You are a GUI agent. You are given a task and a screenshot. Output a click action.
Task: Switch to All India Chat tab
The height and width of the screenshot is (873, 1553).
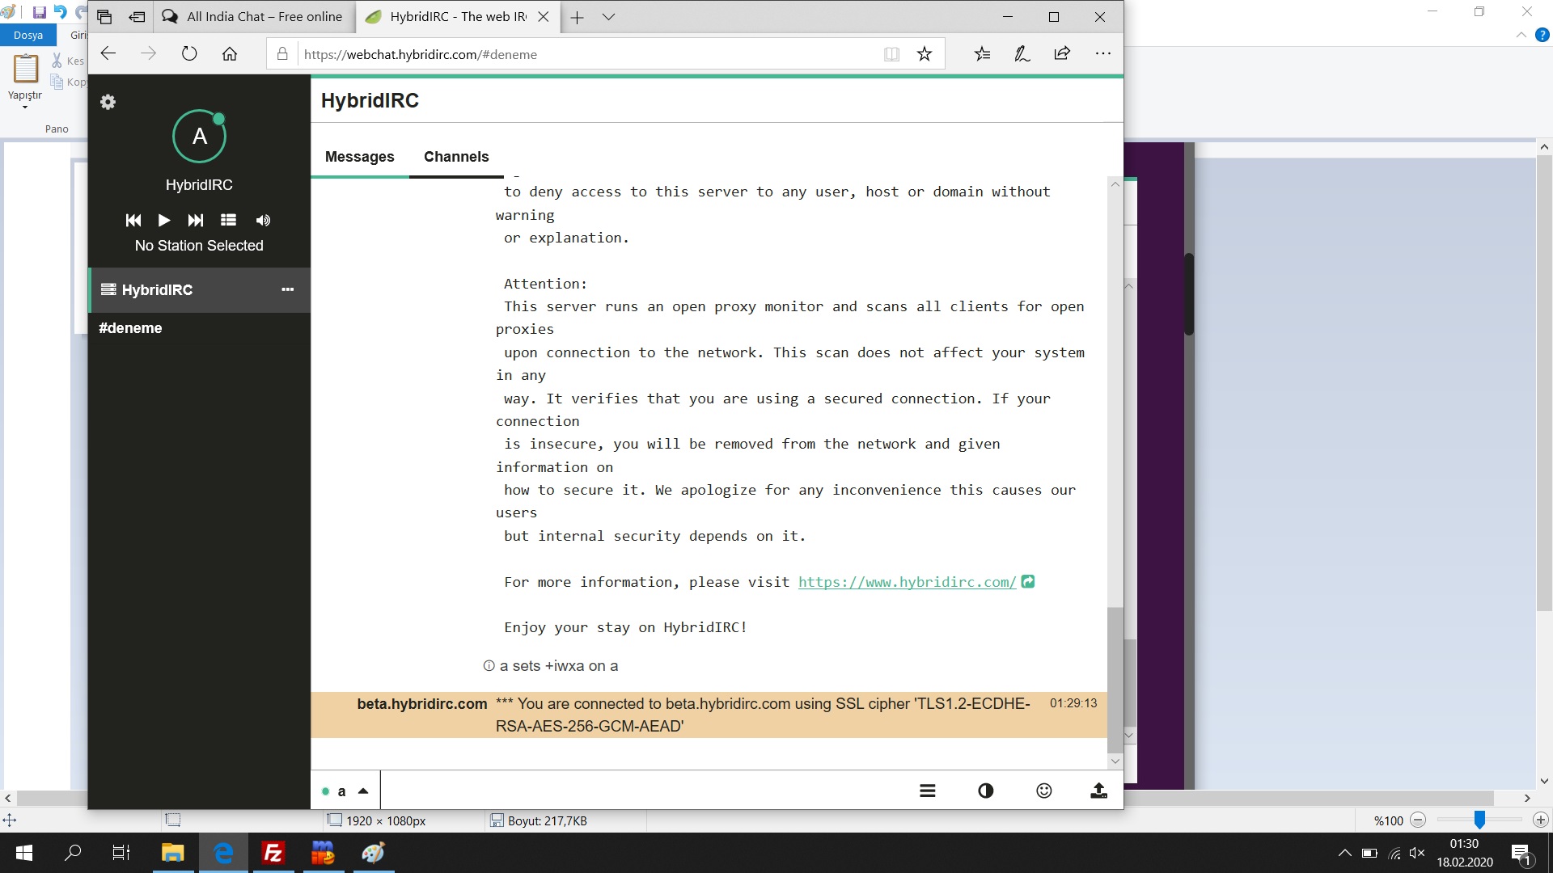(253, 17)
